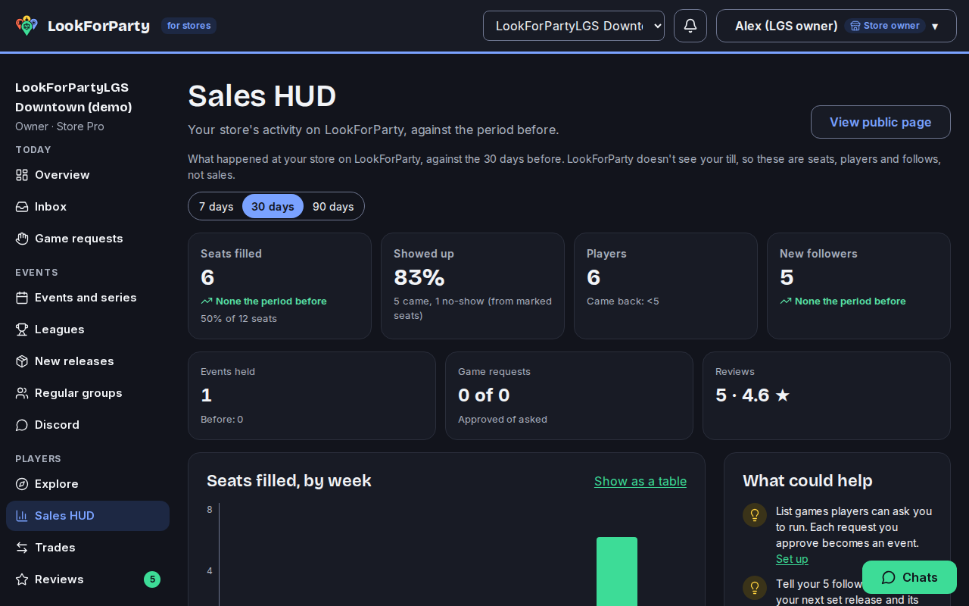Open Events and series
Viewport: 969px width, 606px height.
point(88,298)
